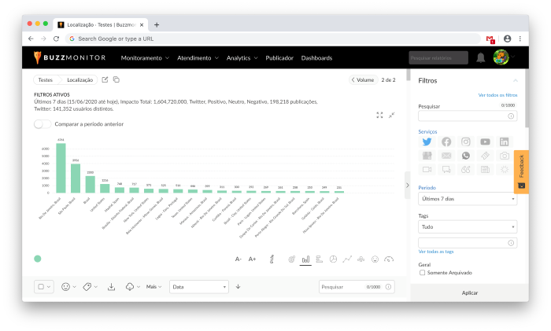The height and width of the screenshot is (331, 551).
Task: Click the green color dot below chart
Action: (x=37, y=259)
